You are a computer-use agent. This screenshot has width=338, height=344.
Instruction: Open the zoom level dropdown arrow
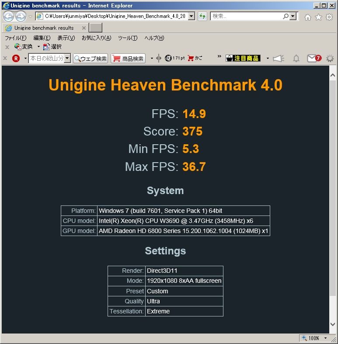click(325, 338)
